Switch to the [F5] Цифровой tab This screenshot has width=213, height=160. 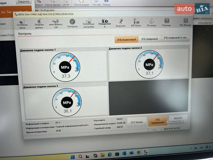[150, 39]
